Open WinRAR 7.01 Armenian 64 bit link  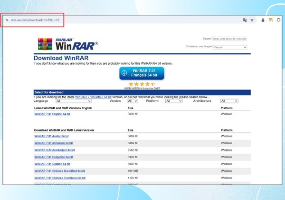click(53, 143)
